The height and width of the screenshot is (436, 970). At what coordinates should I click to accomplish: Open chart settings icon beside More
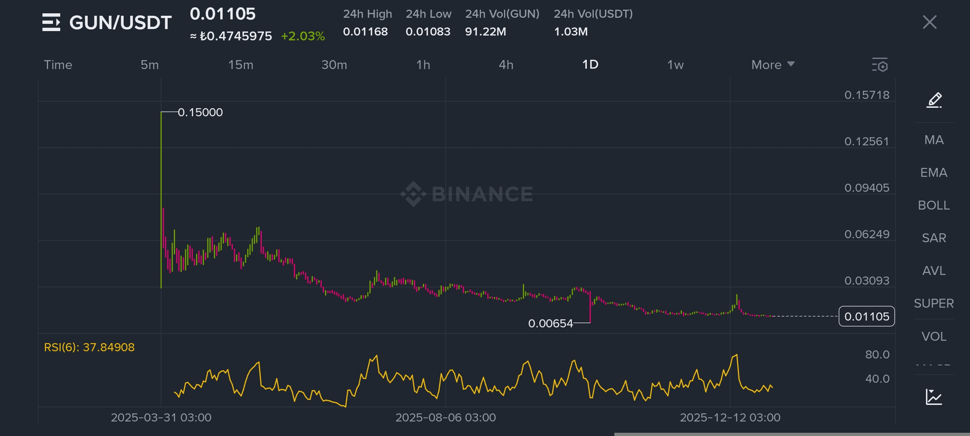coord(880,65)
